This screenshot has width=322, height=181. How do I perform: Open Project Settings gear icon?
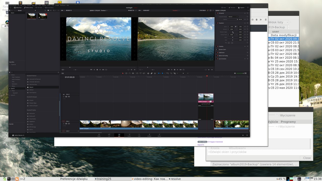coord(247,135)
